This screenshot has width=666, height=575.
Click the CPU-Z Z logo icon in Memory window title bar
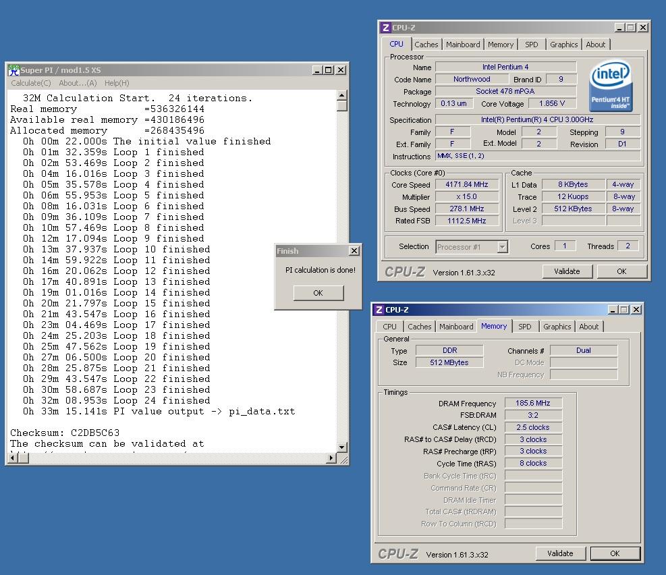point(379,310)
